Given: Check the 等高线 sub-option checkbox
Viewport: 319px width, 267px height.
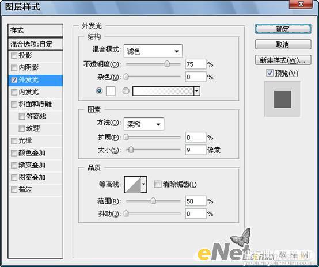Looking at the screenshot, I should point(22,116).
